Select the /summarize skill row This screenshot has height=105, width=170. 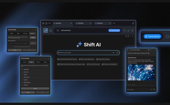point(35,69)
